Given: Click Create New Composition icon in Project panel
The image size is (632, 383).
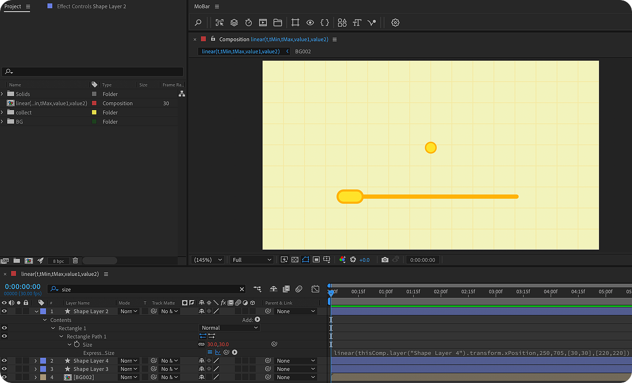Looking at the screenshot, I should tap(29, 260).
